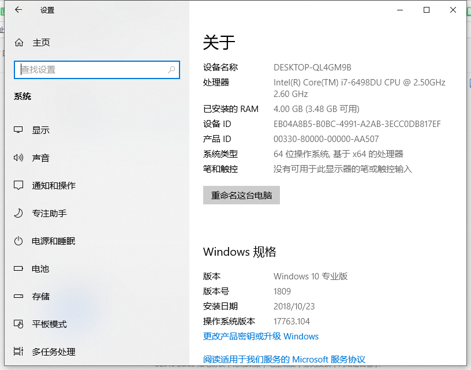Click the 系统类型 label
The height and width of the screenshot is (370, 471).
tap(220, 154)
